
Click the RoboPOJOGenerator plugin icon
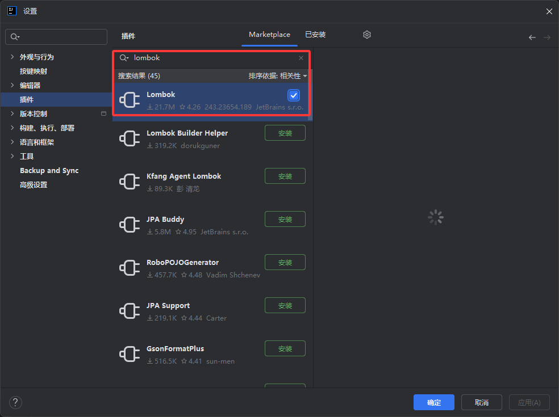130,268
